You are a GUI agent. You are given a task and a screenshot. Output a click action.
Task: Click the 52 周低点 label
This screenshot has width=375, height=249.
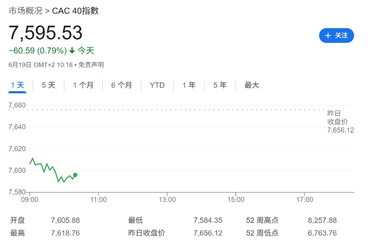coord(262,233)
